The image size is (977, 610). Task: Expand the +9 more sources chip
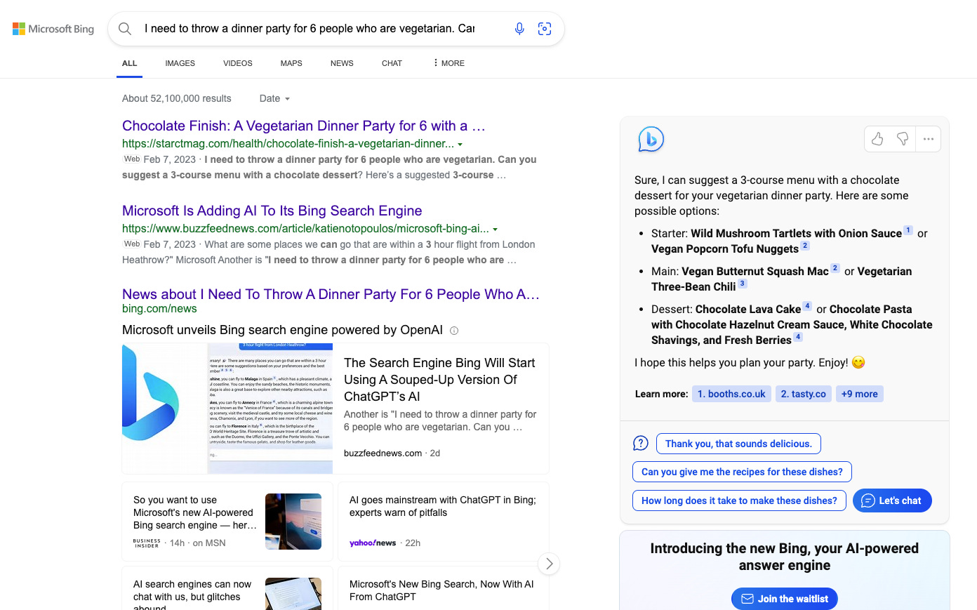pos(860,394)
